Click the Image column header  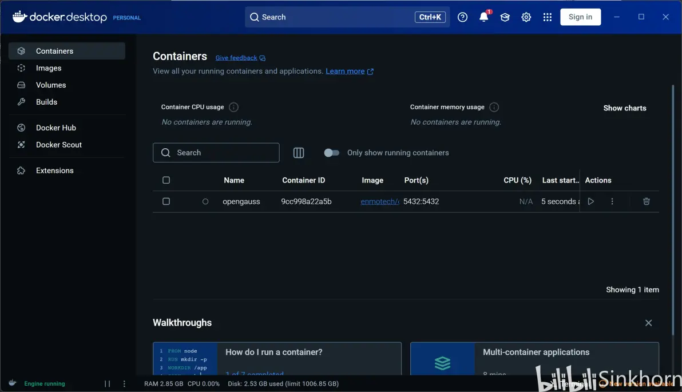coord(372,180)
